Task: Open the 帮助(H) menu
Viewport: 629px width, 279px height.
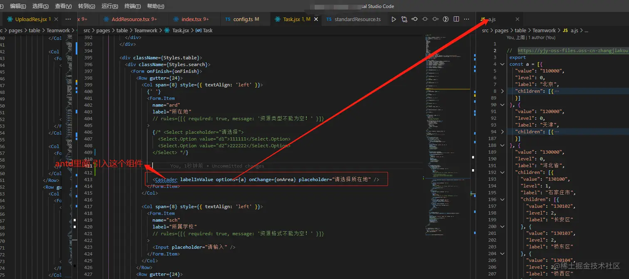Action: click(156, 6)
